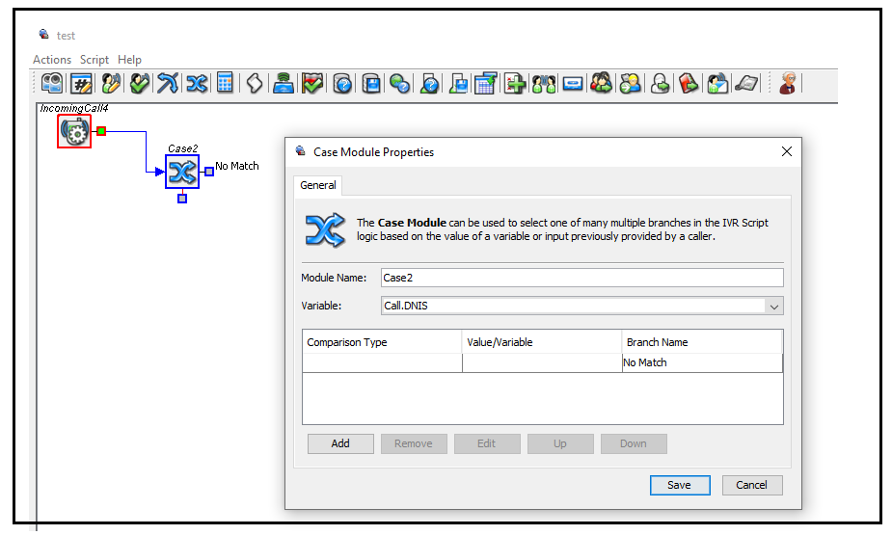
Task: Select the globe with question mark icon
Action: tap(400, 84)
